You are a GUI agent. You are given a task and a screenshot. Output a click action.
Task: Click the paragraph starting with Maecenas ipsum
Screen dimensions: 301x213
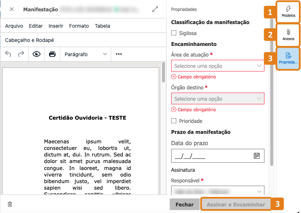(x=87, y=167)
